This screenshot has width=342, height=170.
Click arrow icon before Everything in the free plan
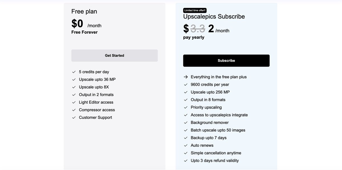pyautogui.click(x=186, y=77)
